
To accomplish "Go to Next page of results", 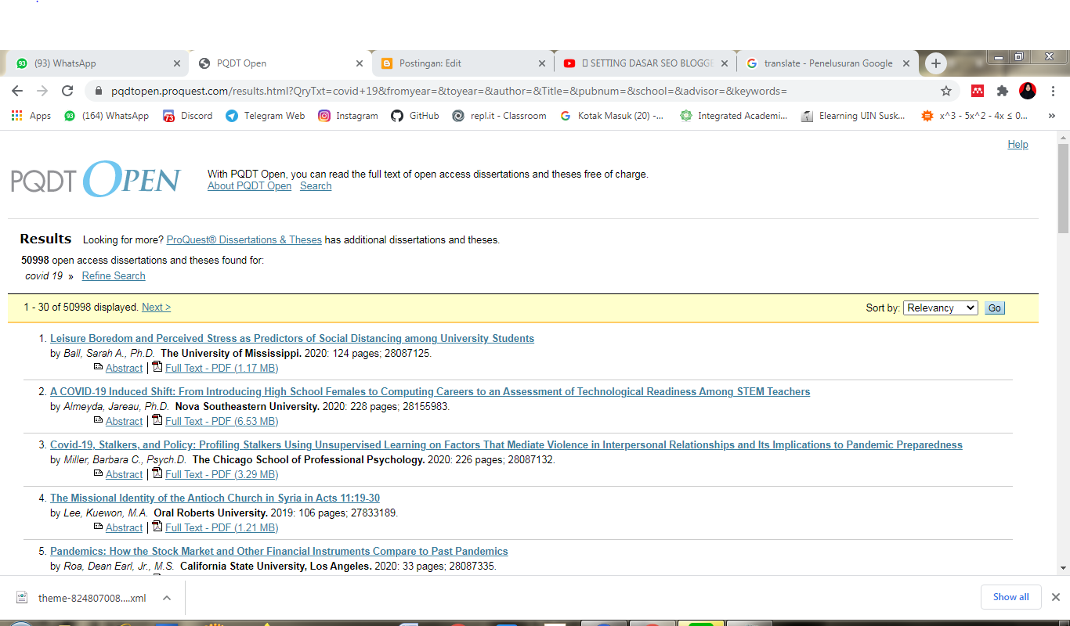I will click(156, 308).
